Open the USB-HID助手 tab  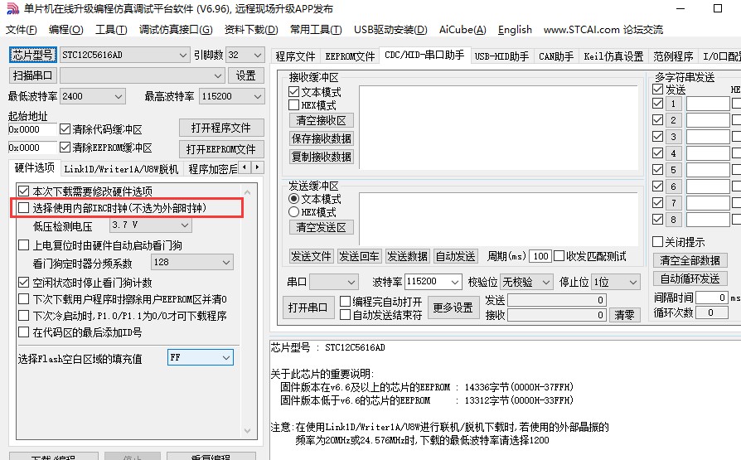501,56
